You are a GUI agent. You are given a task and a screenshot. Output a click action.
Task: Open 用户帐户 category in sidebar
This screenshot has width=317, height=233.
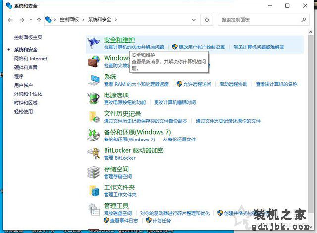(x=23, y=85)
